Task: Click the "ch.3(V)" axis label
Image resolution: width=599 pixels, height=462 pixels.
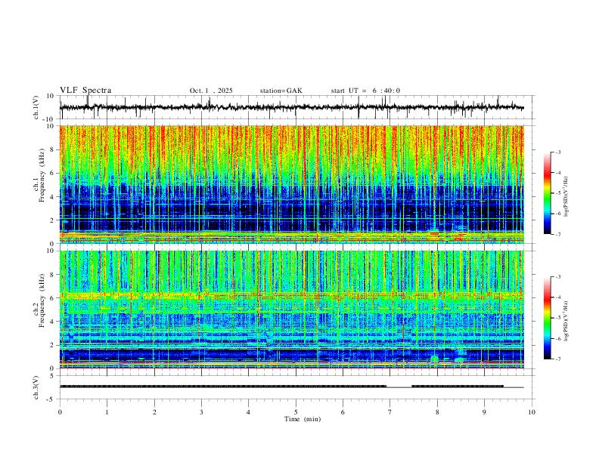Action: tap(36, 387)
